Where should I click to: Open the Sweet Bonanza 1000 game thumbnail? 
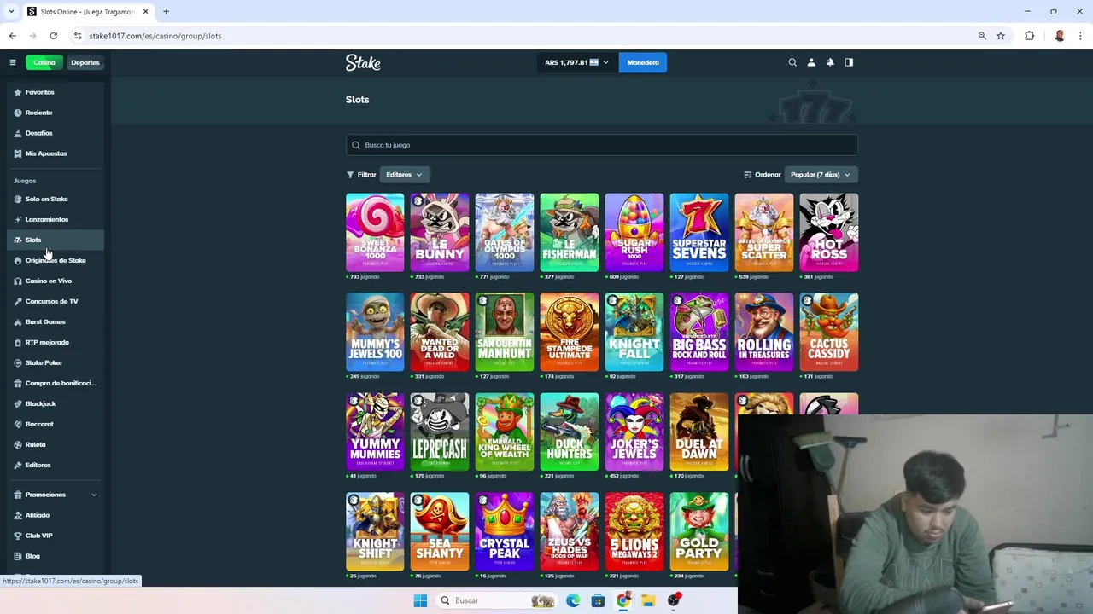[x=375, y=233]
